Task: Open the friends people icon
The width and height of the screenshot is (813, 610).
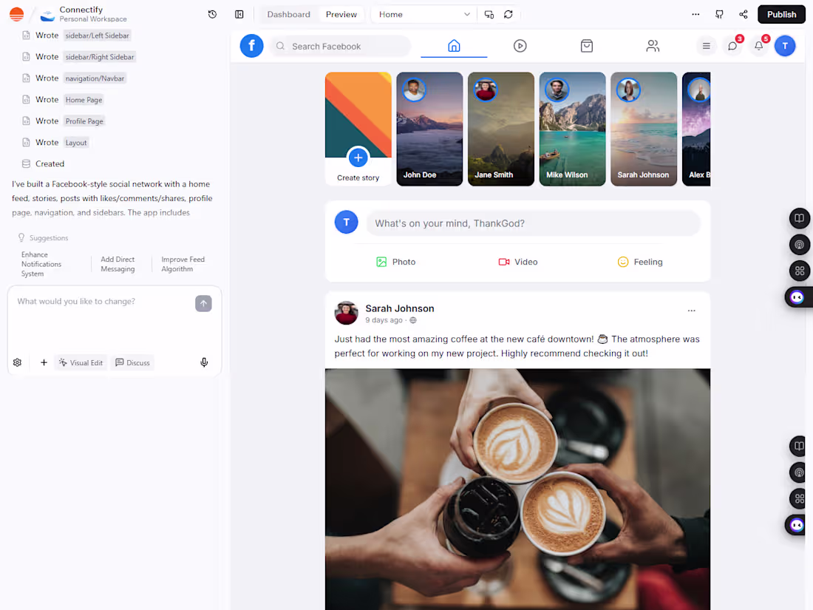Action: [x=653, y=46]
